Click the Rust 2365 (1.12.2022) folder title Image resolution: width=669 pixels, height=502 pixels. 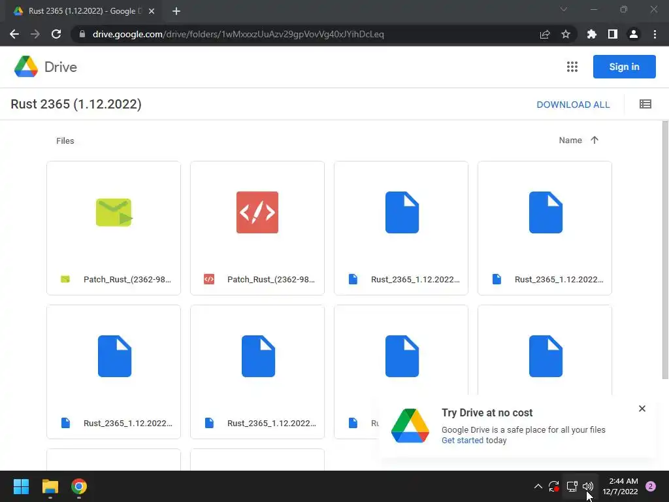tap(76, 104)
